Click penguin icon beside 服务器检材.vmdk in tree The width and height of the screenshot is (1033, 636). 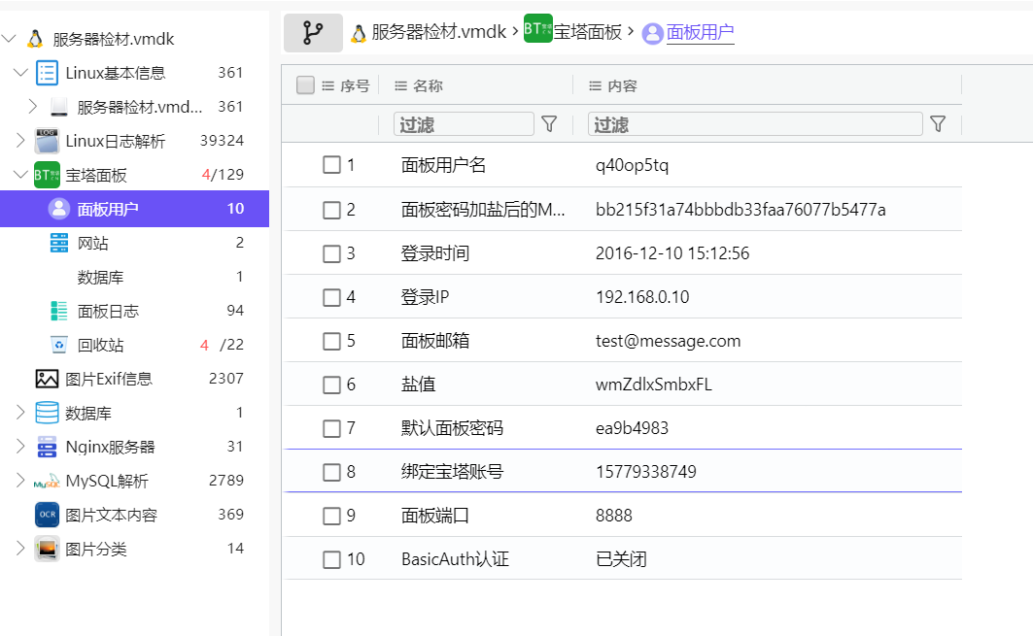35,39
